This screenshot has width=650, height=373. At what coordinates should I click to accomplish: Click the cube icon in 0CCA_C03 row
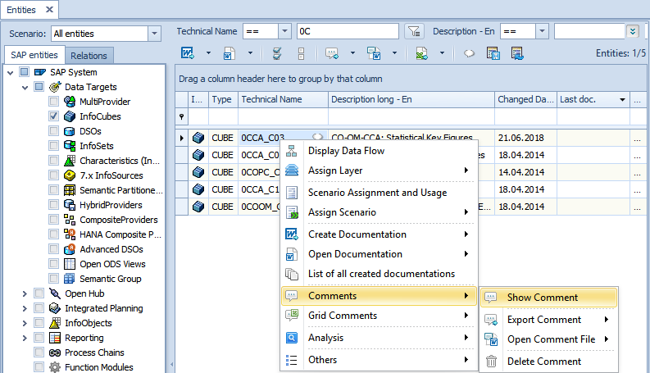click(198, 137)
